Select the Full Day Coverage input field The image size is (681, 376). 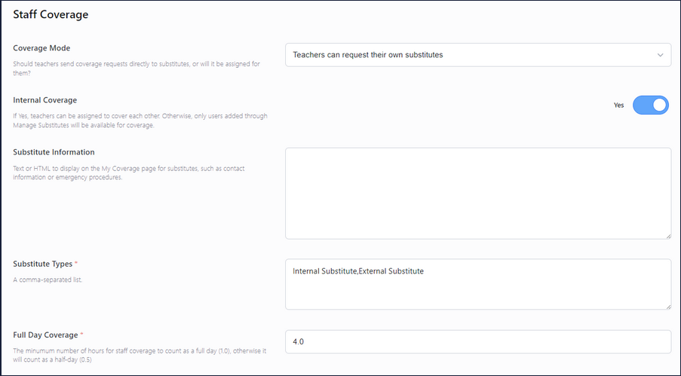pos(477,341)
